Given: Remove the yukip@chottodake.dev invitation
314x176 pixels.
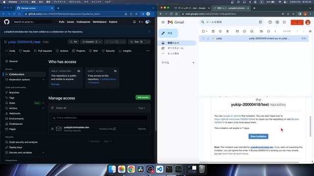Looking at the screenshot, I should tap(142, 129).
